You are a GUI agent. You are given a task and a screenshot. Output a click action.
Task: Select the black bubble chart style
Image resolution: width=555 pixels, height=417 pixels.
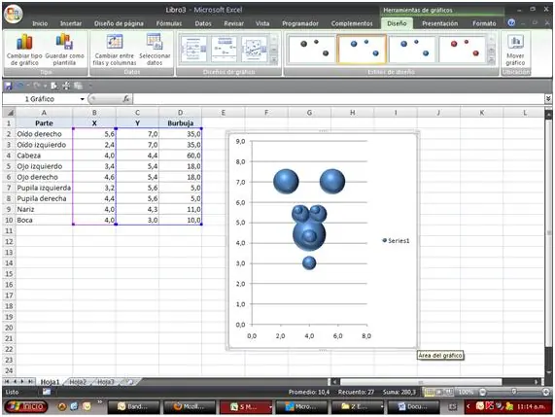[x=312, y=49]
